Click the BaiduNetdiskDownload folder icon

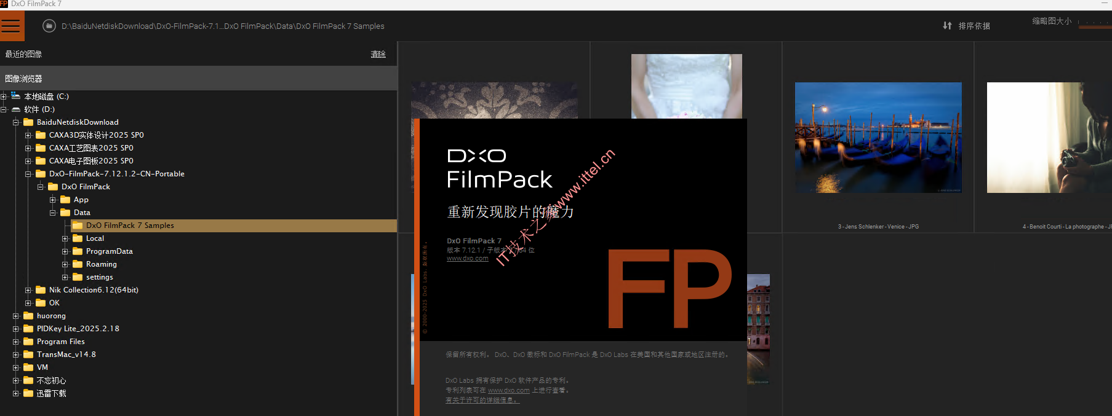click(x=28, y=122)
